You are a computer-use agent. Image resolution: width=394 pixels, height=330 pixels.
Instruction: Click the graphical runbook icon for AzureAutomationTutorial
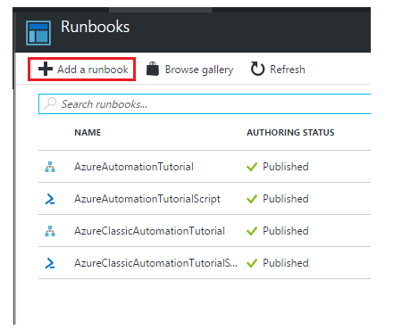[50, 167]
